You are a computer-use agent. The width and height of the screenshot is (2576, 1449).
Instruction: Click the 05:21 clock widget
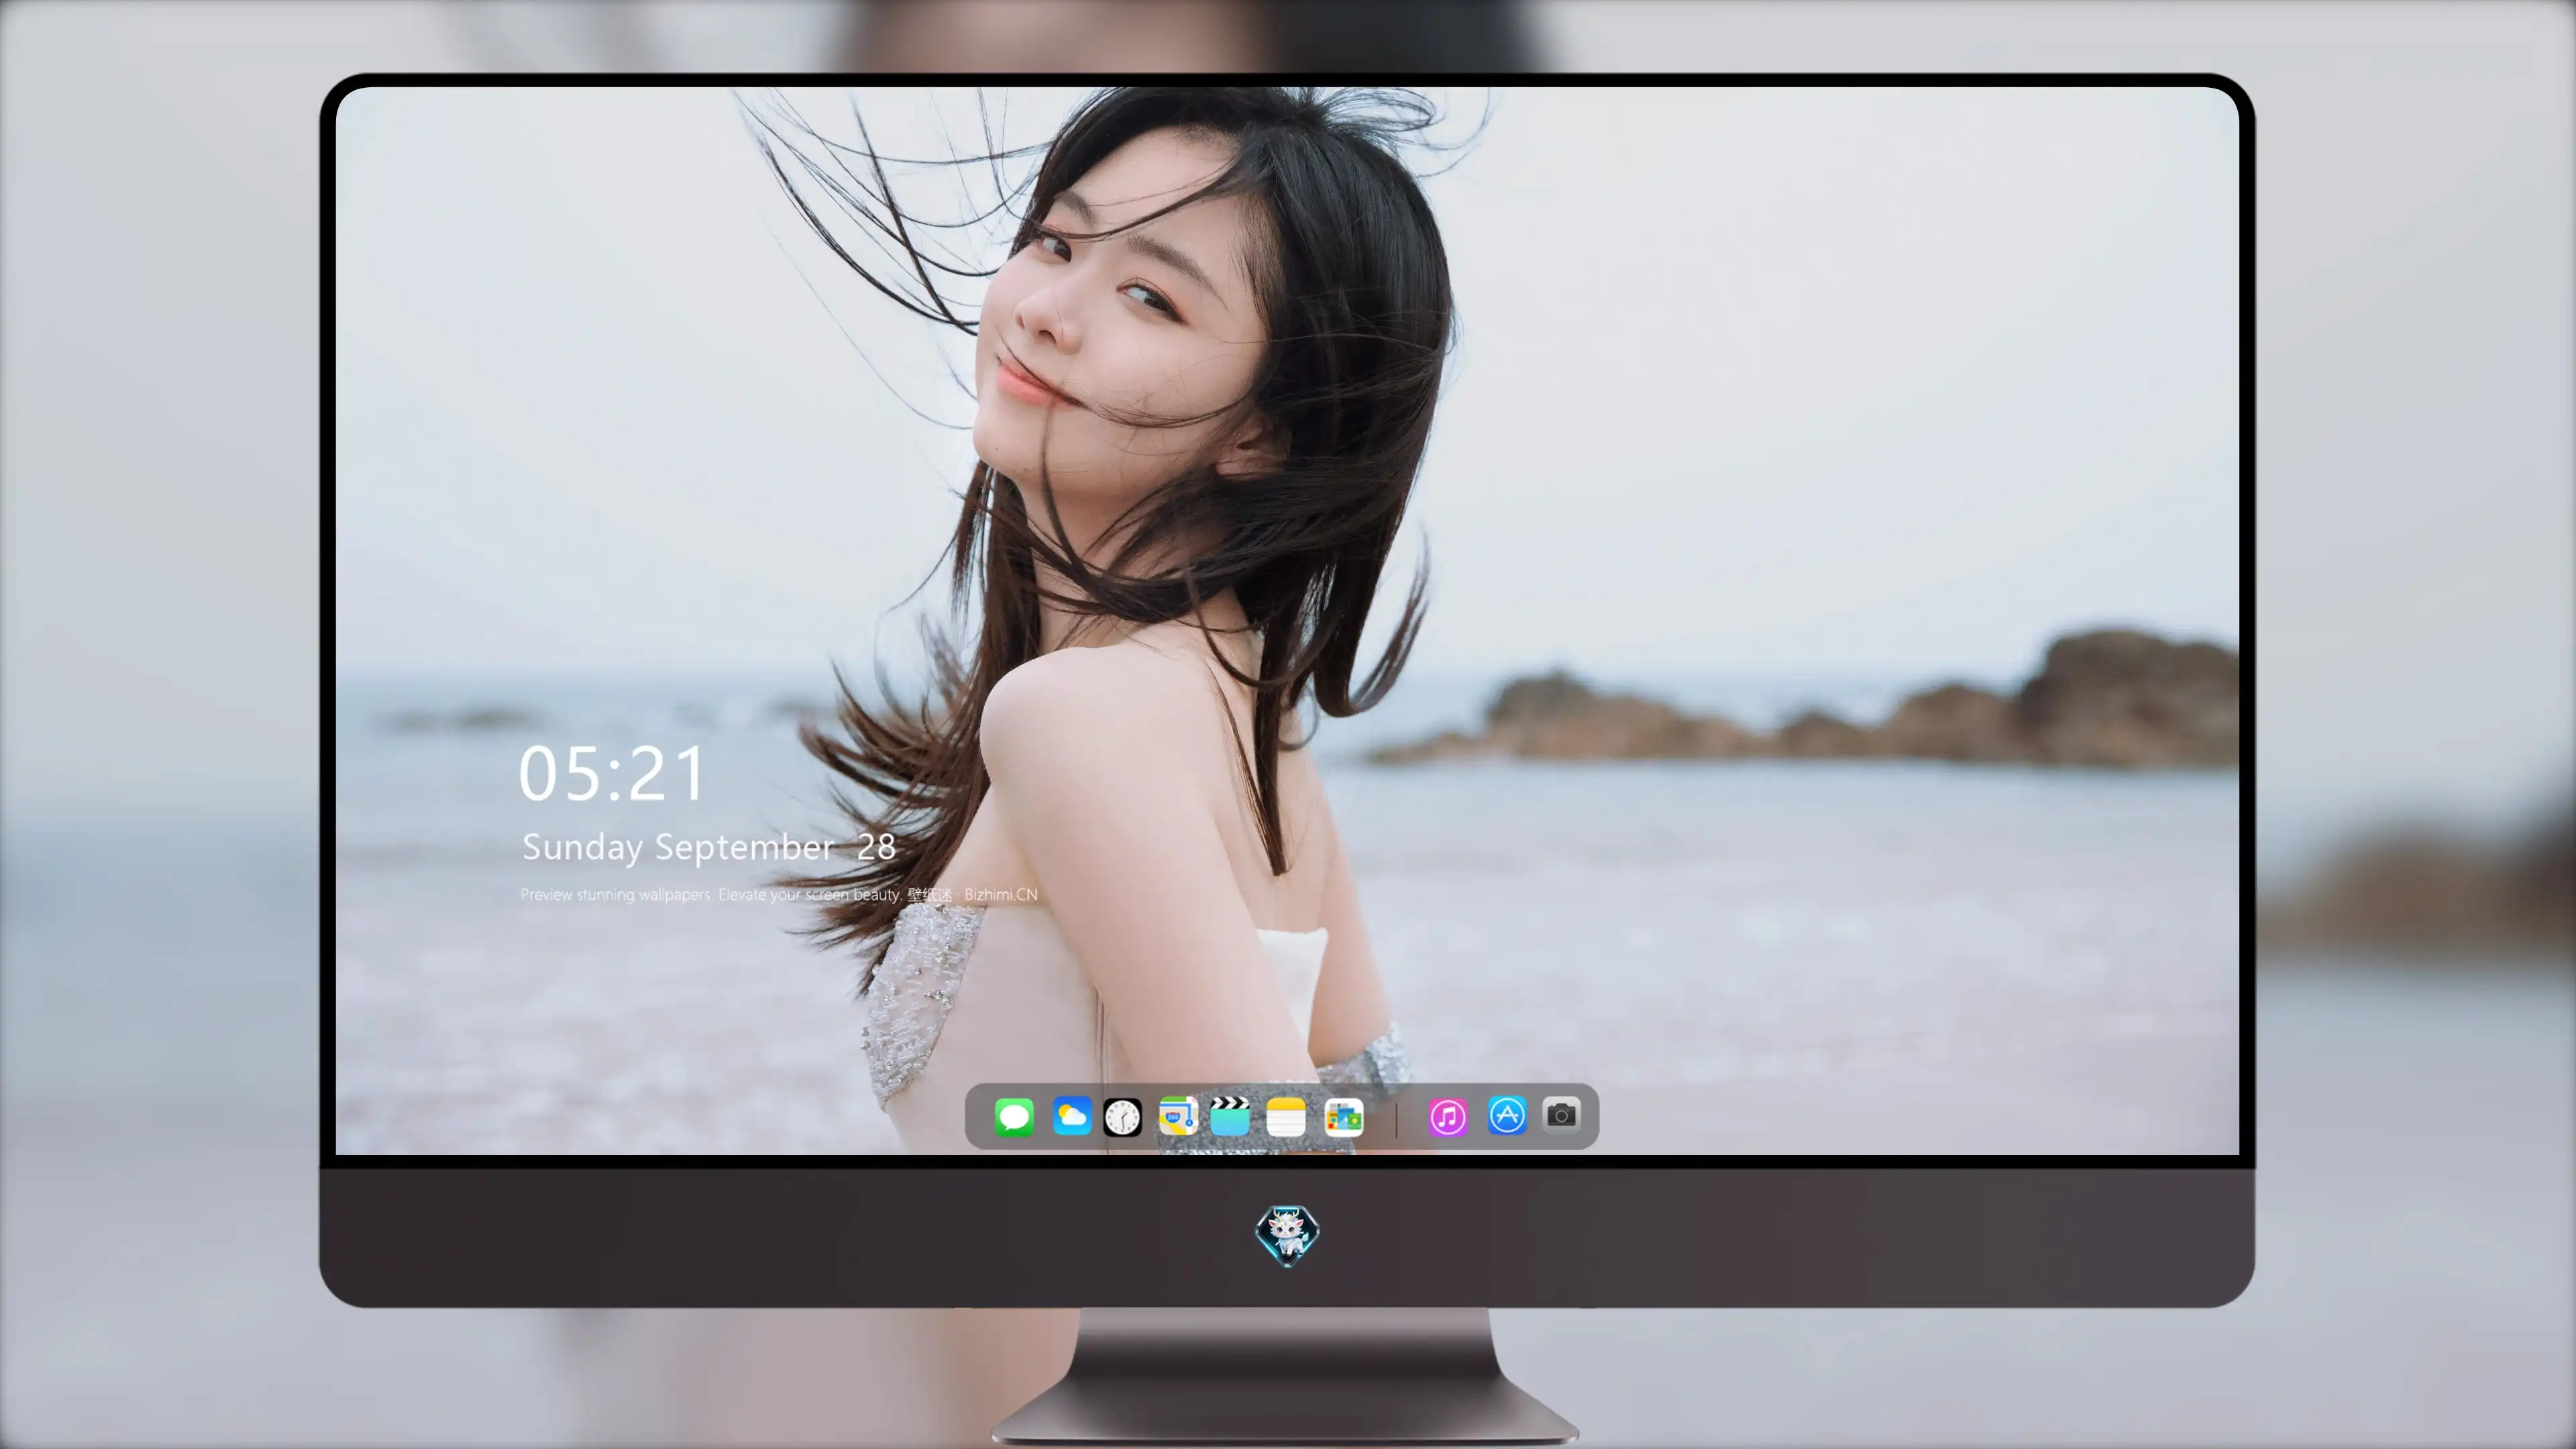pyautogui.click(x=611, y=774)
